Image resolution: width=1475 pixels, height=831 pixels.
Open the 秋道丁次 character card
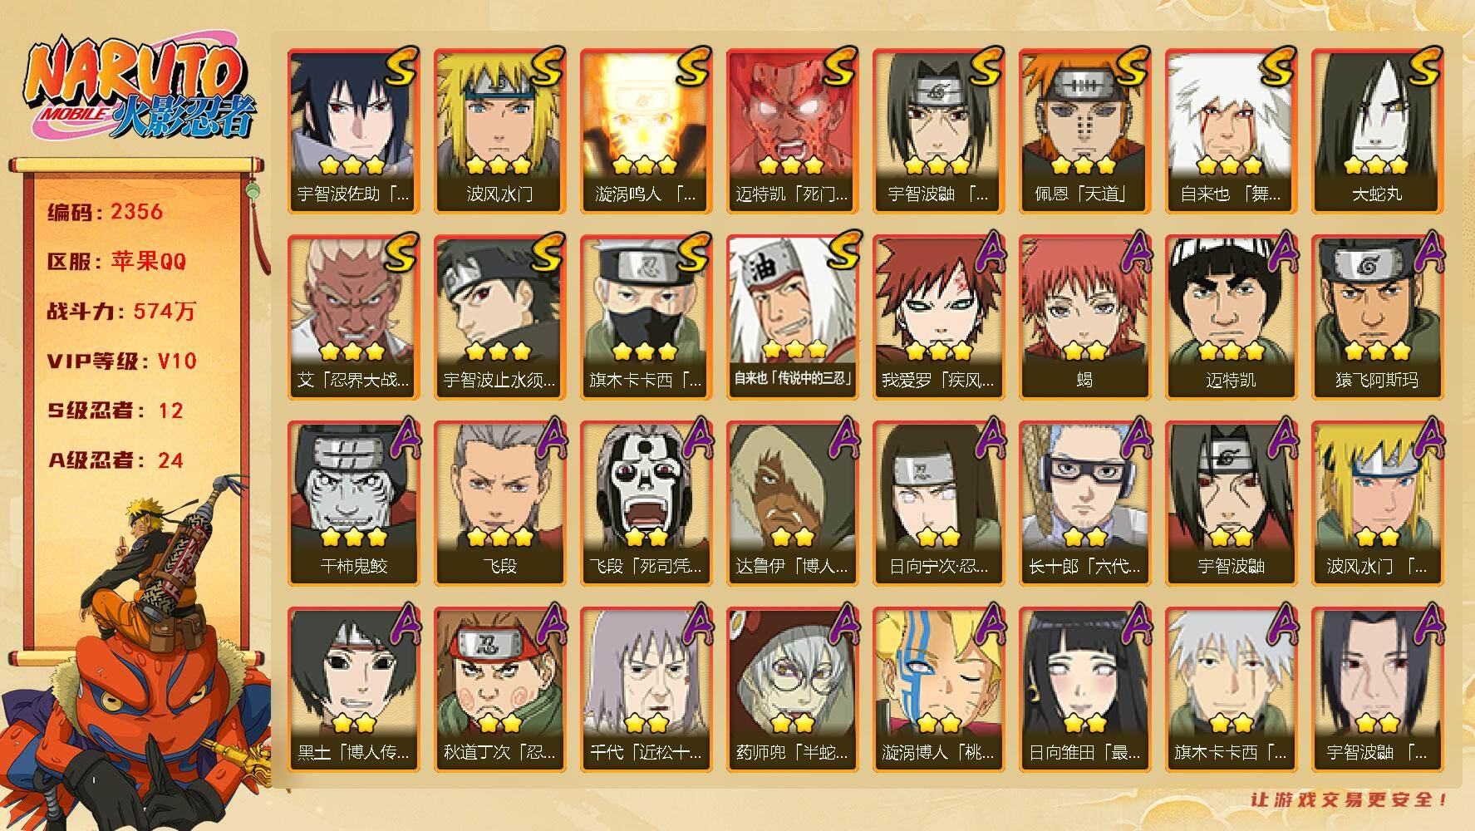coord(499,689)
